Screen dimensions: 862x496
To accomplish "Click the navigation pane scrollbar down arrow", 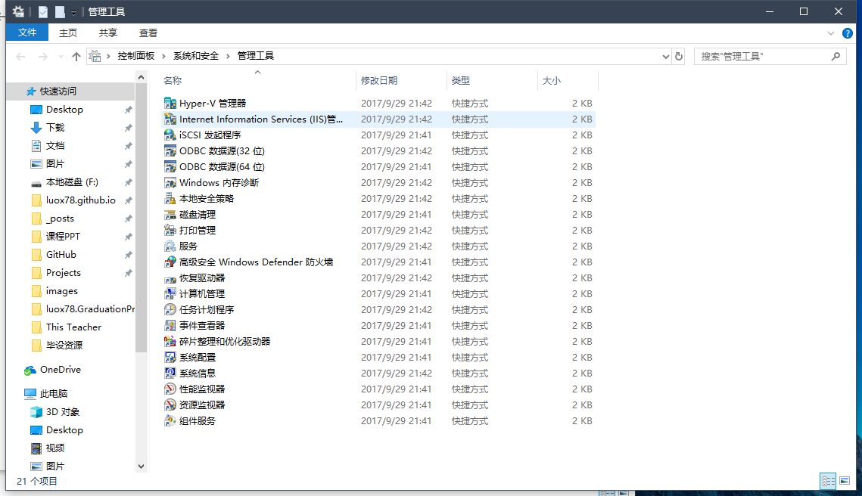I will pyautogui.click(x=142, y=467).
